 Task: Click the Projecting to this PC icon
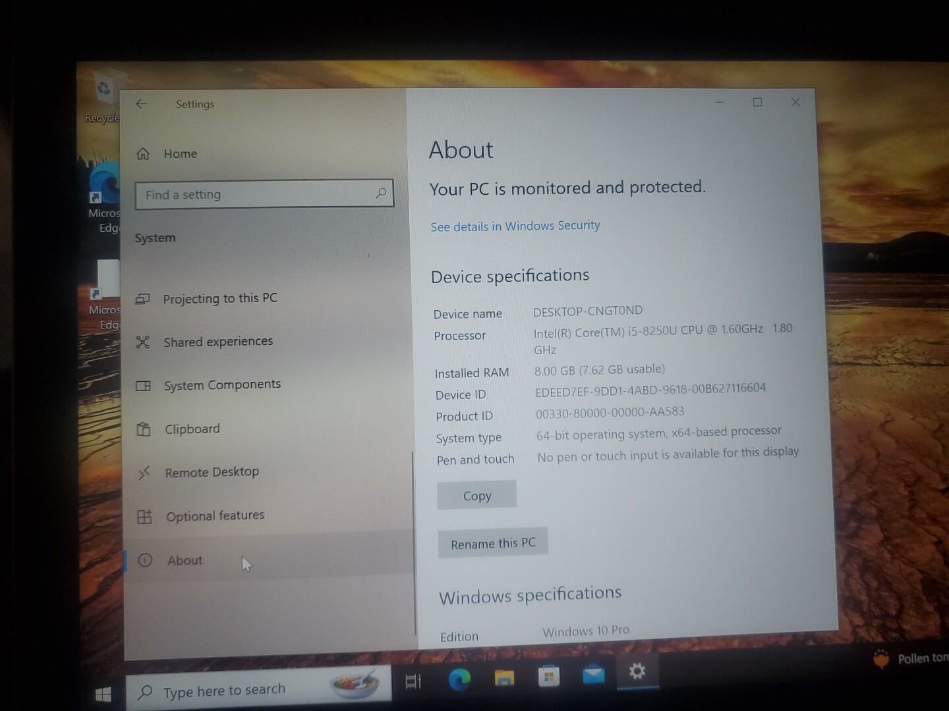pos(142,299)
